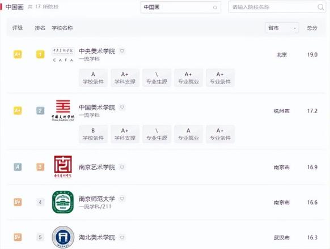Click 中央美术学院's 专业生源 tile
This screenshot has height=249, width=330.
(x=157, y=78)
